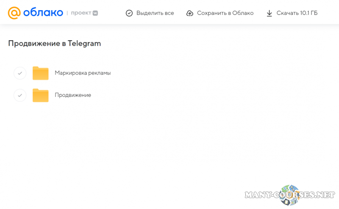
Task: Click the download arrow icon in header
Action: [x=269, y=13]
